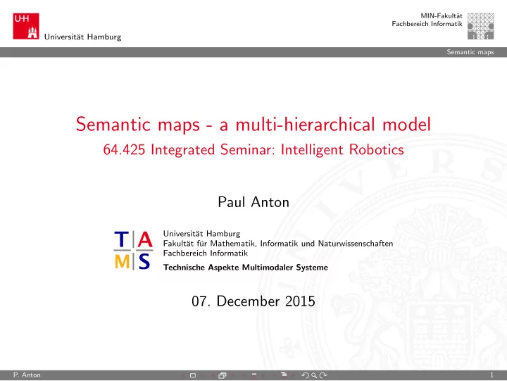This screenshot has width=507, height=381.
Task: Click the slide number 1 in footer
Action: click(492, 375)
